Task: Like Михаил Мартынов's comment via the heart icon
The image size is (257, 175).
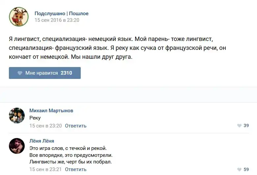Action: (239, 125)
